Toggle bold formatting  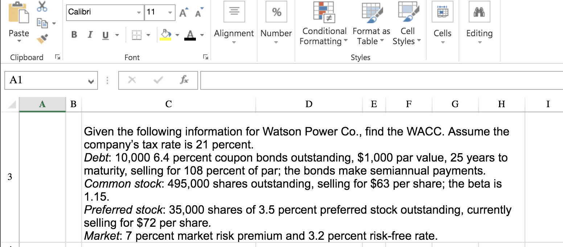(x=74, y=35)
